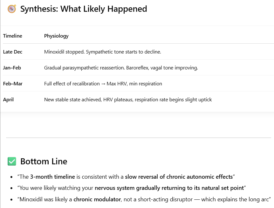This screenshot has height=208, width=274.
Task: Click the 'Late Dec' row label
Action: (13, 52)
